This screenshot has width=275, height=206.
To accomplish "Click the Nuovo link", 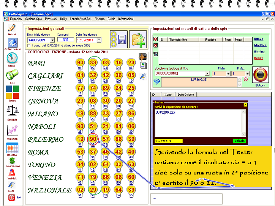I will click(259, 39).
